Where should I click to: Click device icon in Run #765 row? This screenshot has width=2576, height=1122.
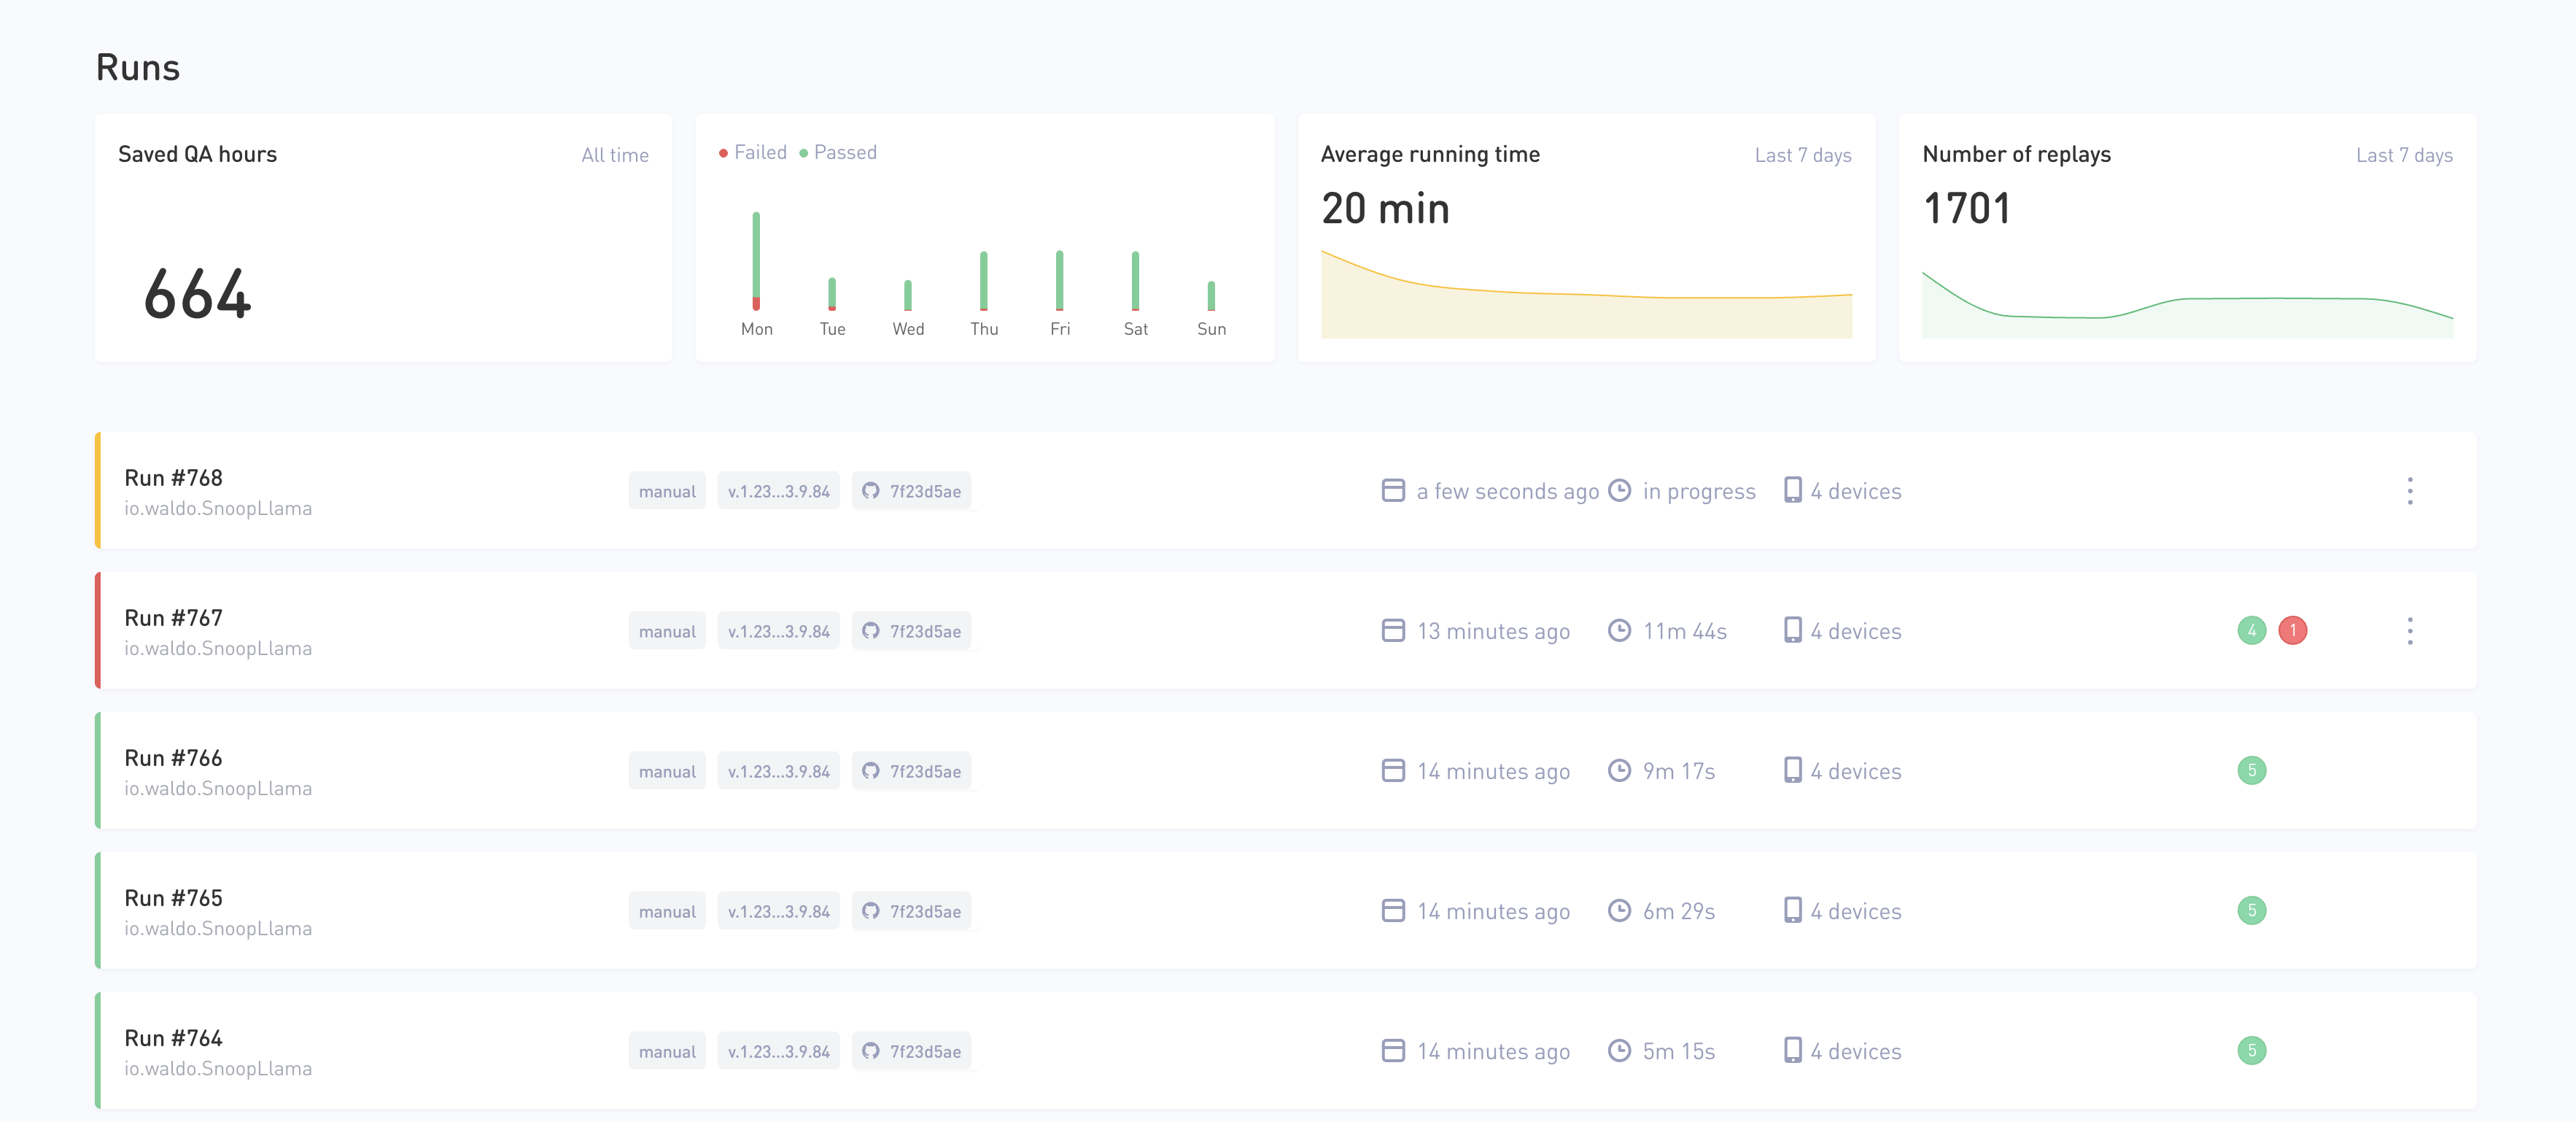tap(1793, 910)
